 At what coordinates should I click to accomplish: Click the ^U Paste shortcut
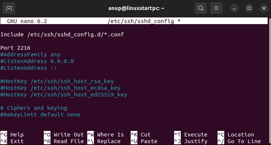(144, 141)
